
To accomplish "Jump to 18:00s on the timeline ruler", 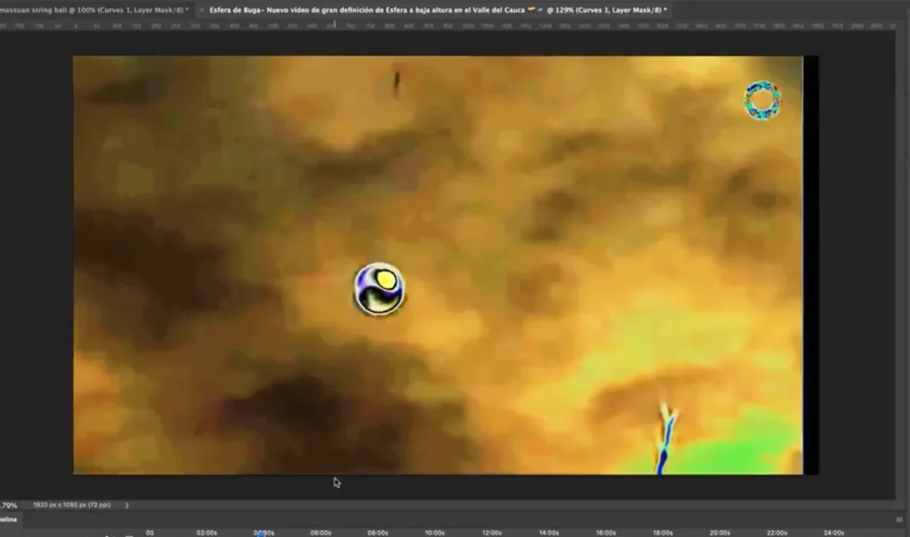I will tap(663, 533).
